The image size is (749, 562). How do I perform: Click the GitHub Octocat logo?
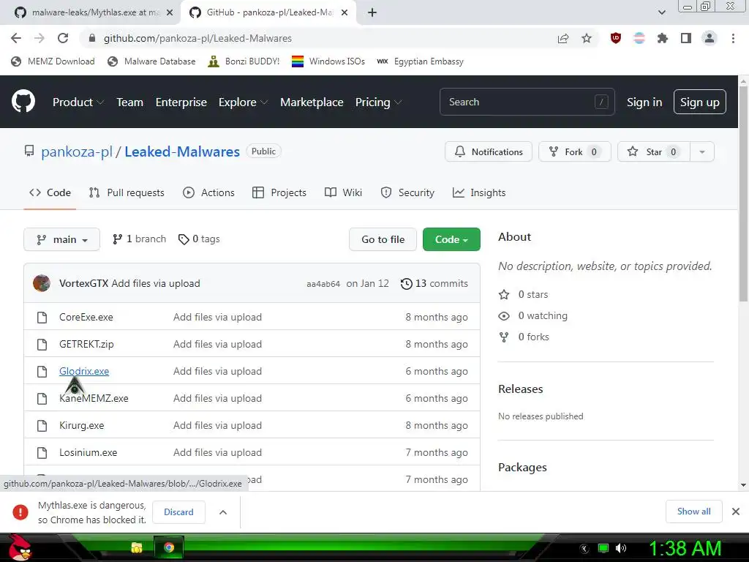pyautogui.click(x=23, y=101)
